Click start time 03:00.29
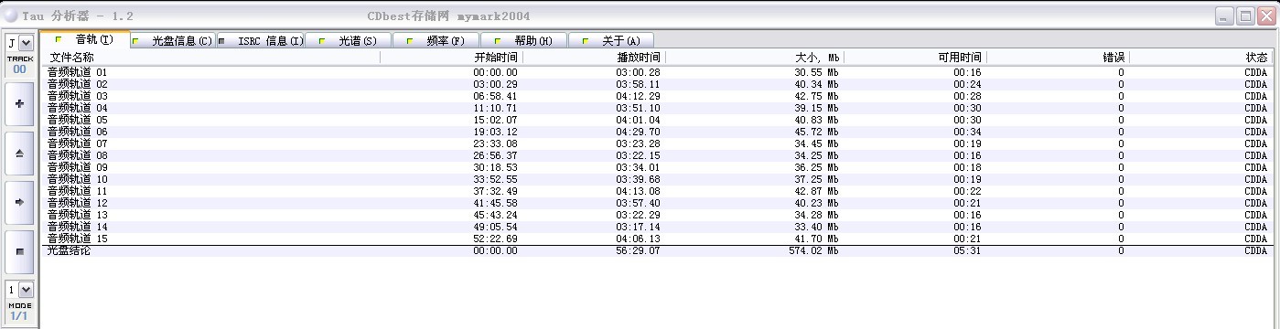Image resolution: width=1280 pixels, height=329 pixels. coord(496,84)
